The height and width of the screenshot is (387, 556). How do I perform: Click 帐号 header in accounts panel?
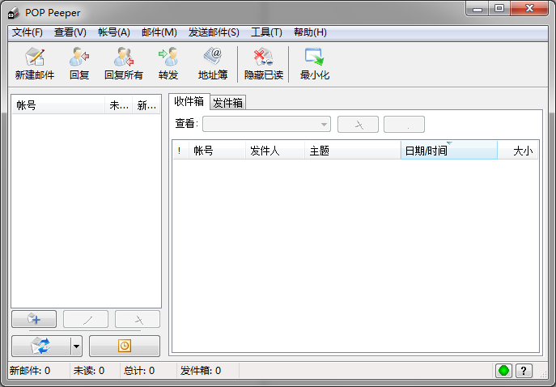point(58,105)
